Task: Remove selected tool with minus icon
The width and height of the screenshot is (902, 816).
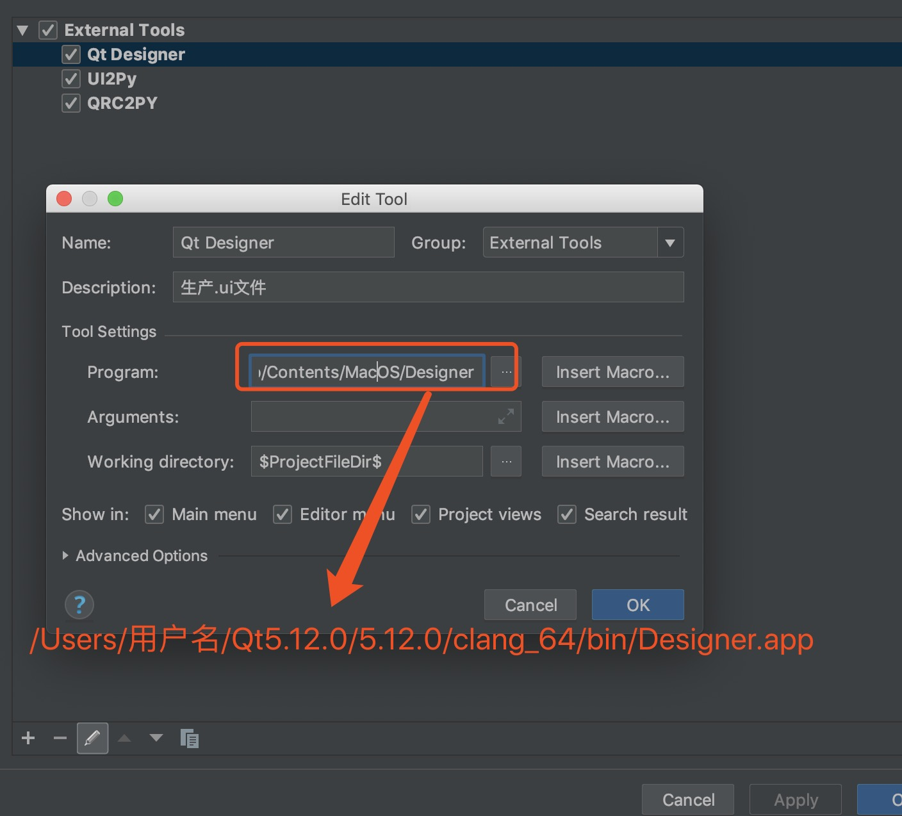Action: [60, 738]
